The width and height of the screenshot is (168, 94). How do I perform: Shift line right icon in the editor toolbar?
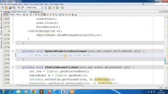[x=63, y=15]
